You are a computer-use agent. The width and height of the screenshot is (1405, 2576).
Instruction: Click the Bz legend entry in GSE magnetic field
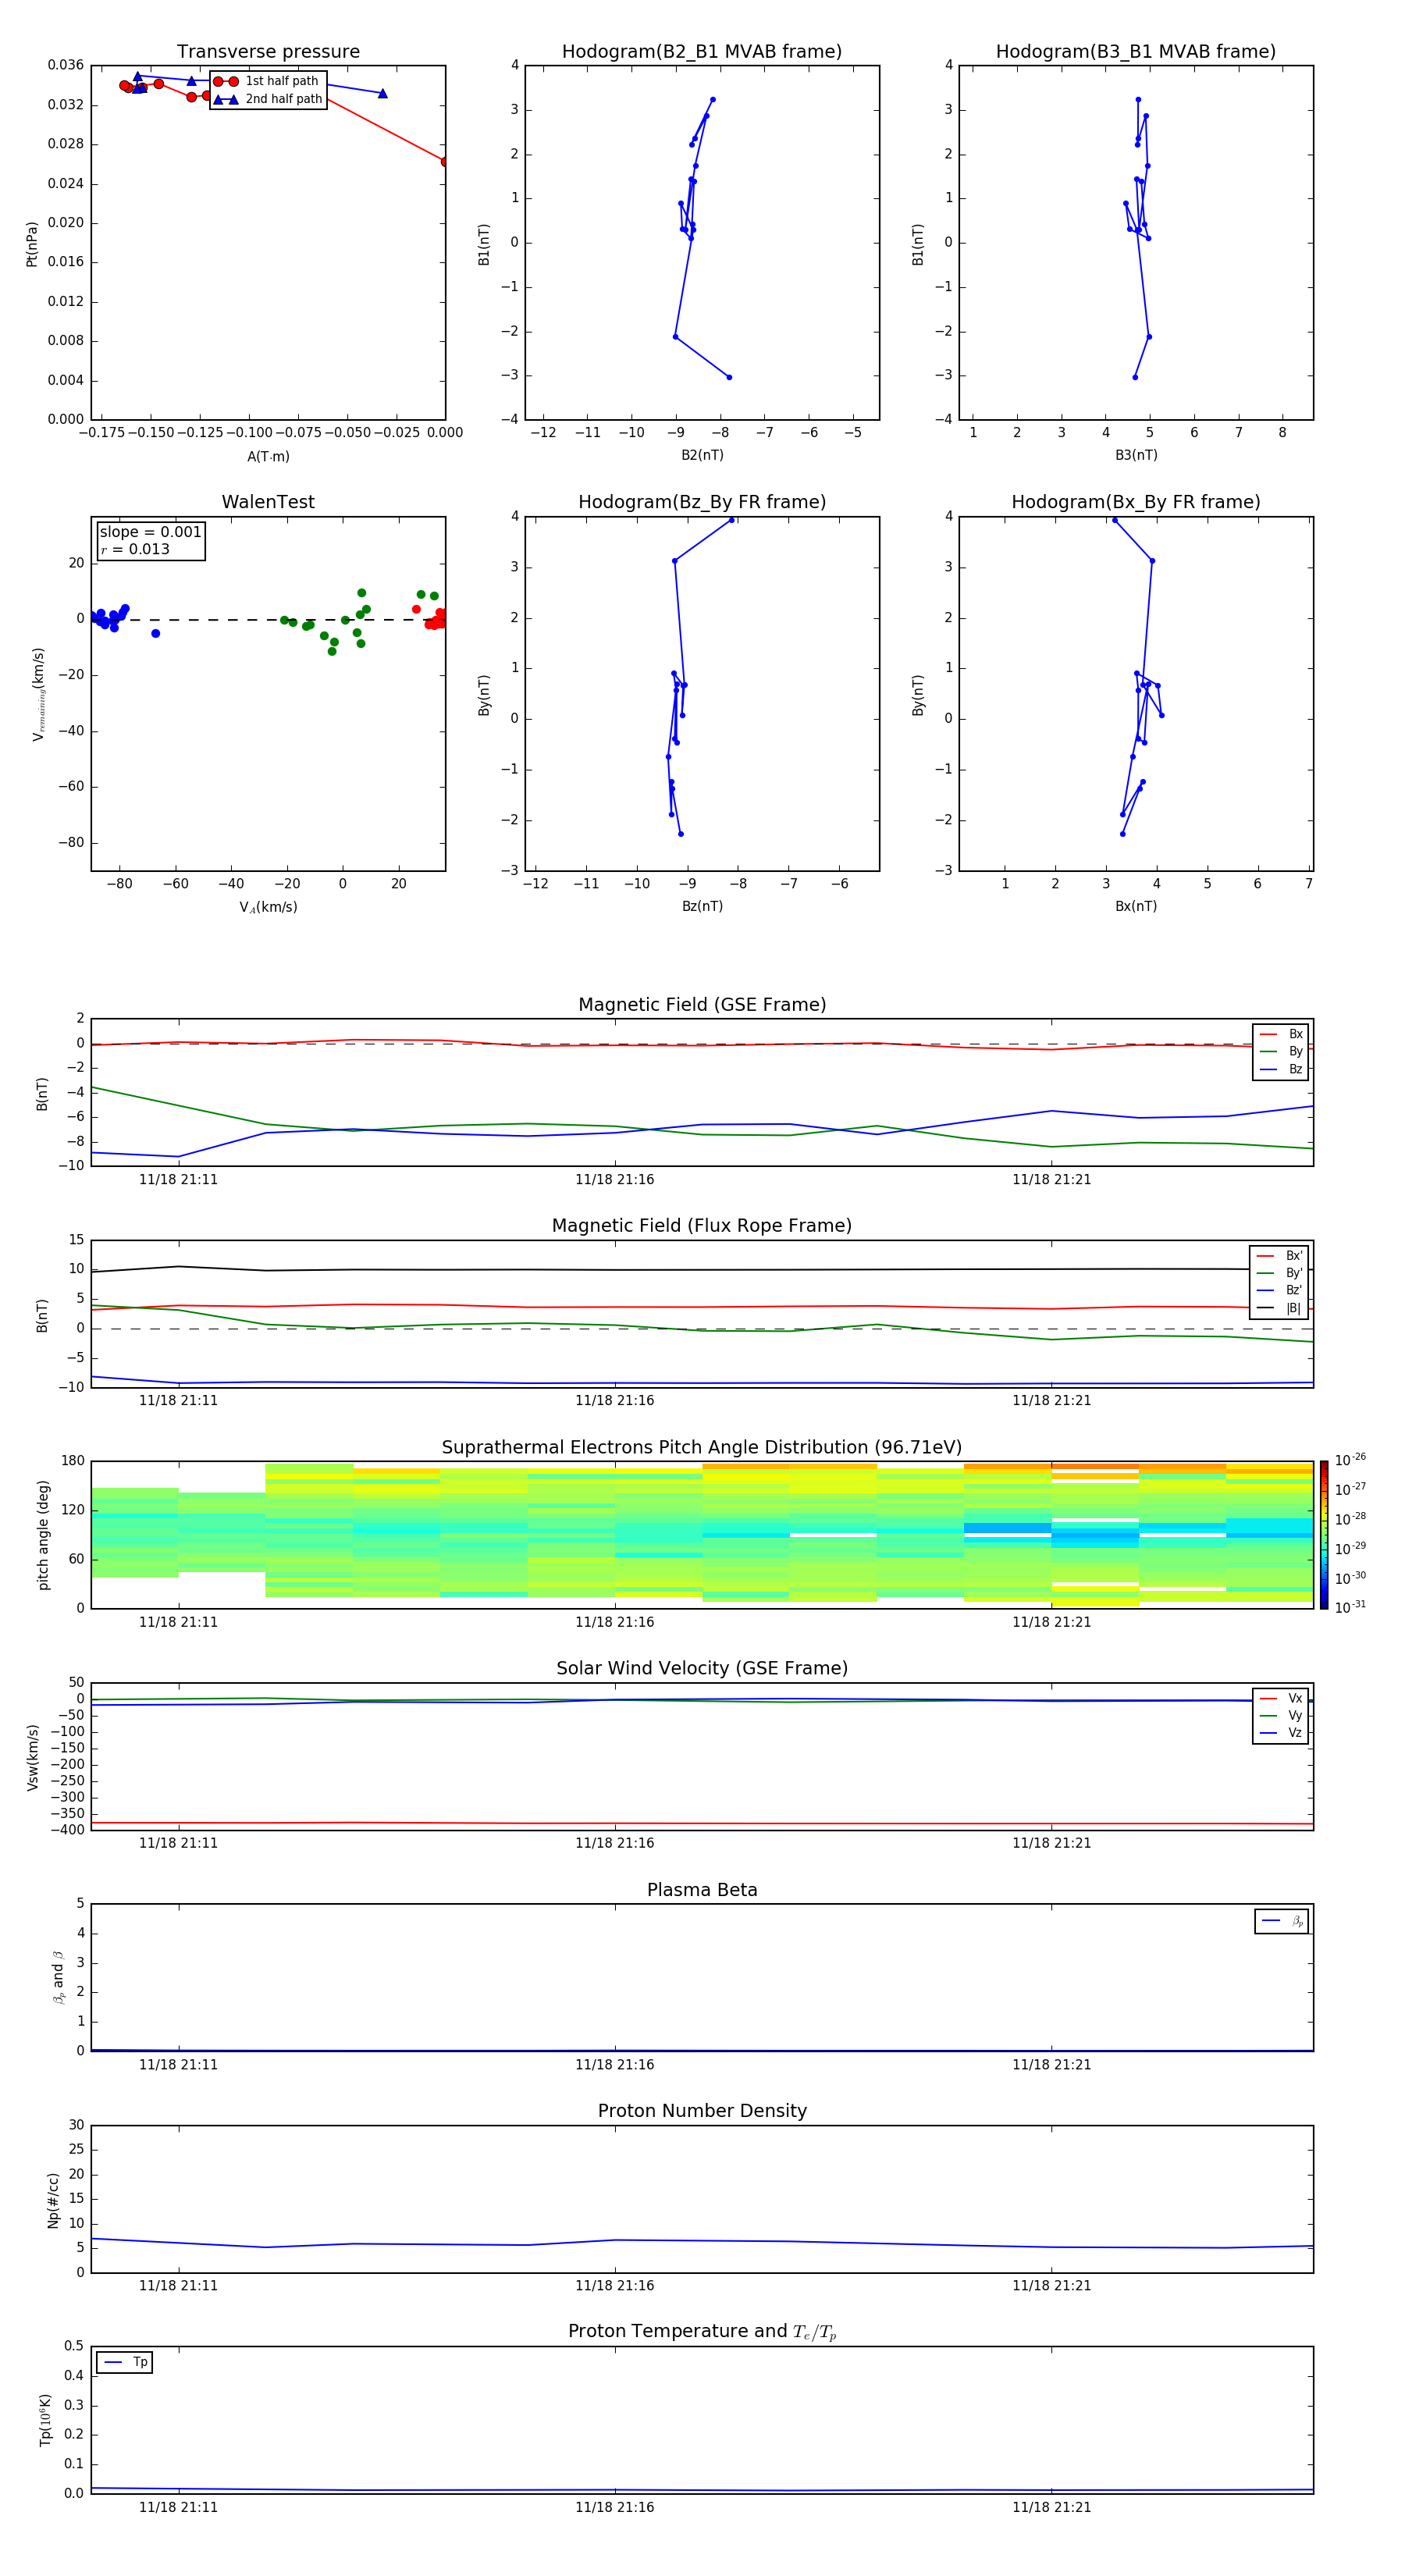click(x=1281, y=1069)
